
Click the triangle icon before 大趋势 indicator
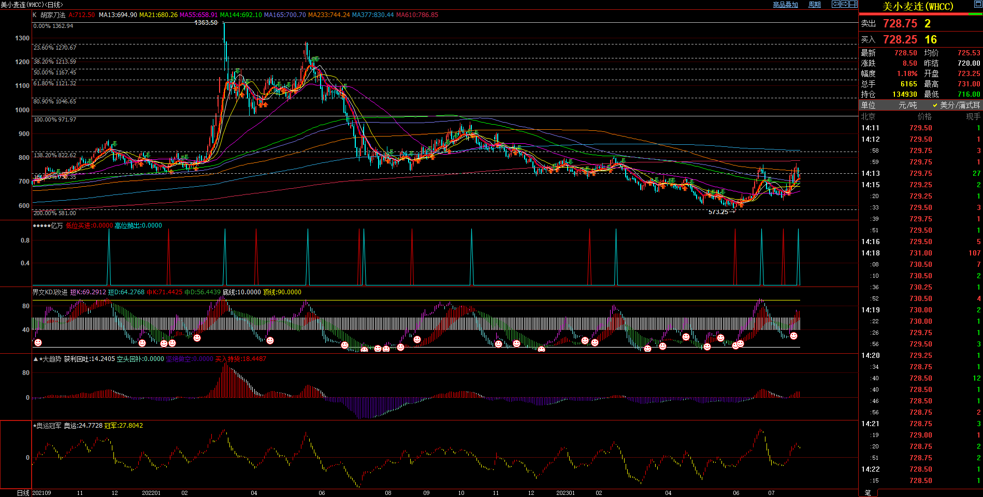pyautogui.click(x=35, y=359)
